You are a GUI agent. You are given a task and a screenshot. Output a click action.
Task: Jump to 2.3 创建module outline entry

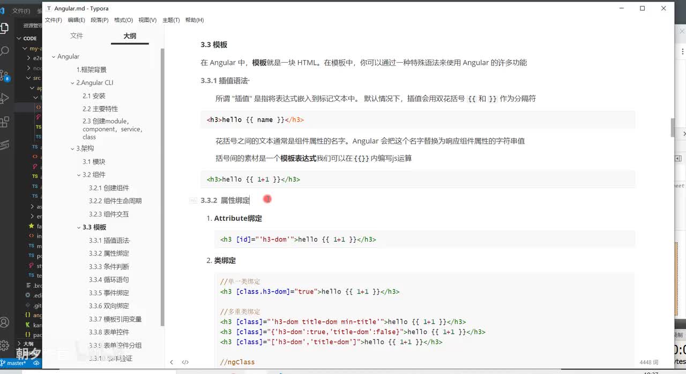coord(113,129)
